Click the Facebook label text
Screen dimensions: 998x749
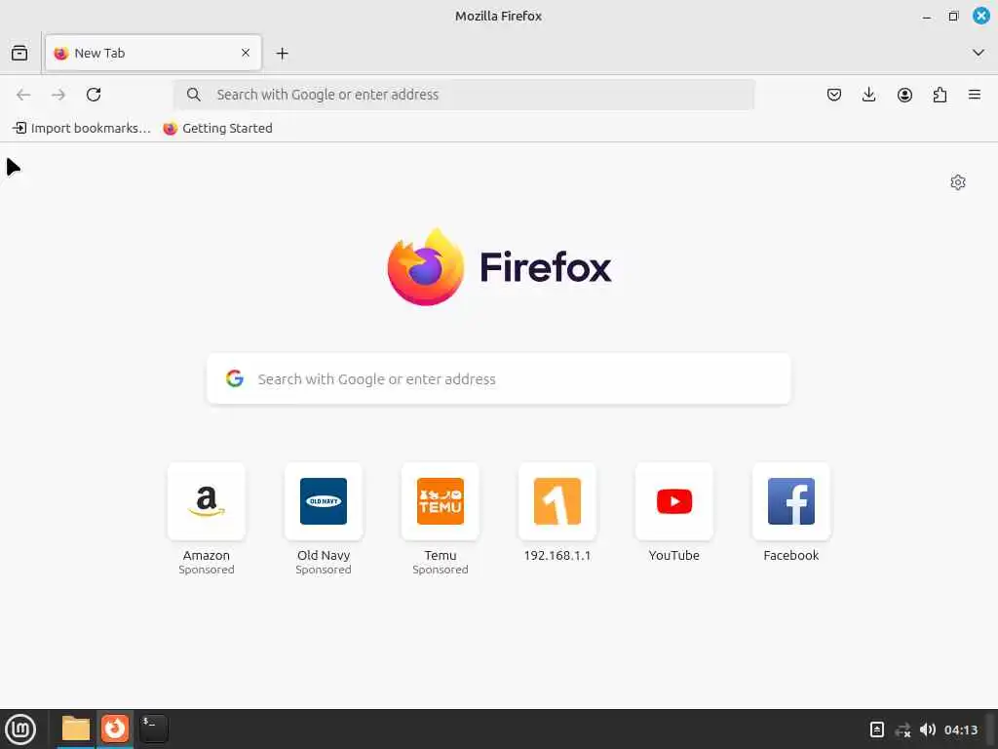point(791,555)
